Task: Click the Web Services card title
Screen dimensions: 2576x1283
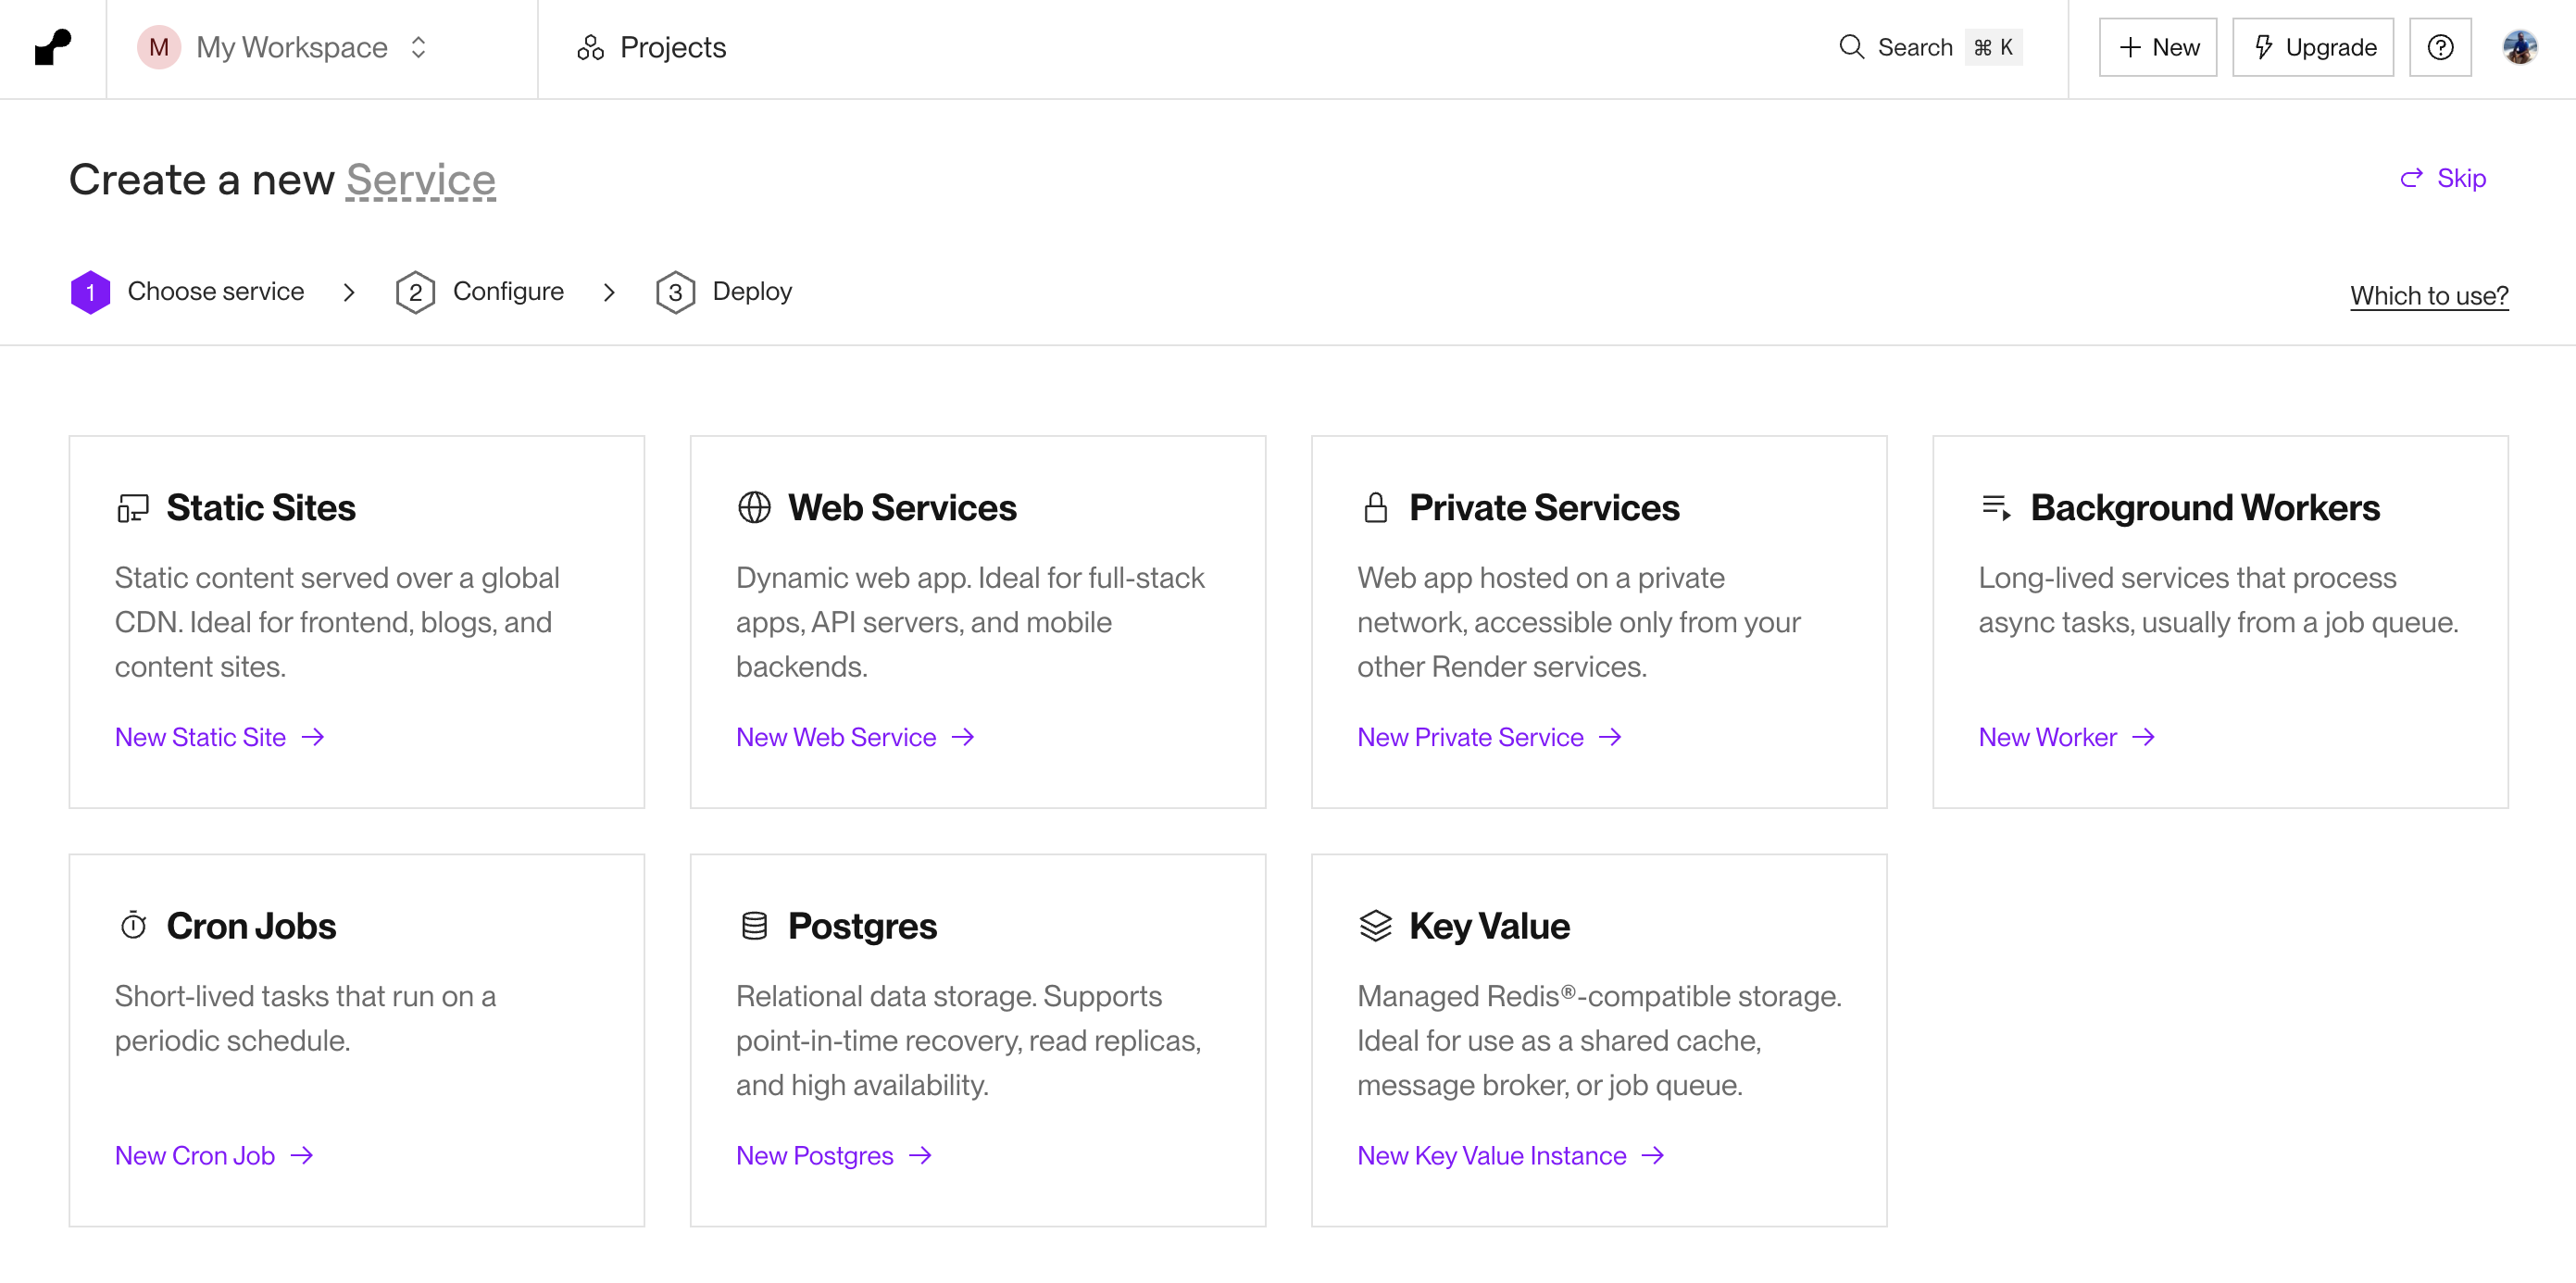Action: tap(902, 508)
